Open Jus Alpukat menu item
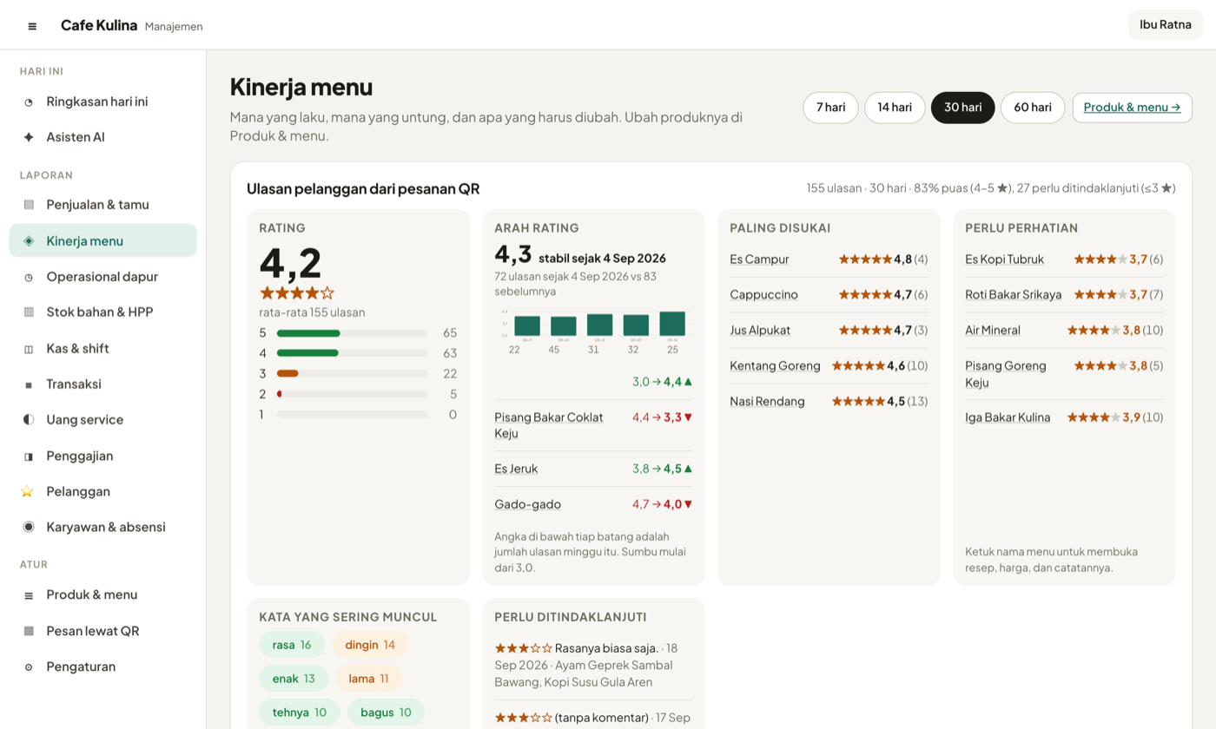The height and width of the screenshot is (729, 1216). coord(760,331)
